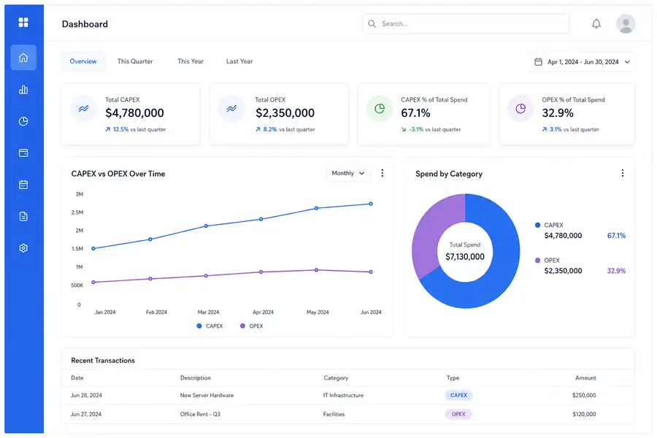Click the Jun 2024 CAPEX data point
Image resolution: width=657 pixels, height=438 pixels.
pyautogui.click(x=371, y=204)
